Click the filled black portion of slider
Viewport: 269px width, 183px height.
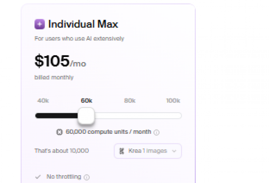coord(57,116)
